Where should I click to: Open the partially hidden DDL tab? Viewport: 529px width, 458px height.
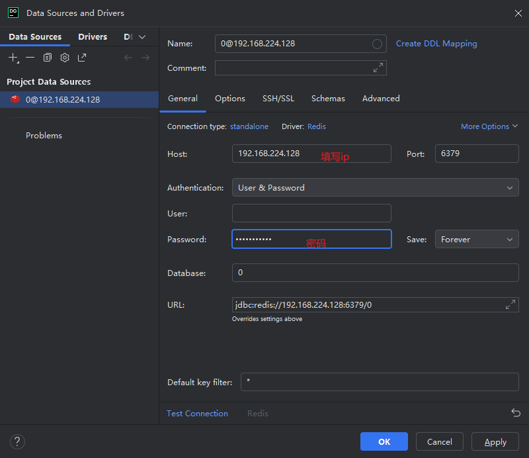pyautogui.click(x=128, y=37)
